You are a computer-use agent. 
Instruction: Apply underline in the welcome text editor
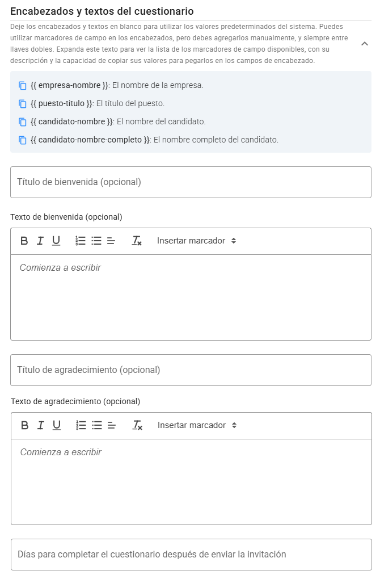56,241
